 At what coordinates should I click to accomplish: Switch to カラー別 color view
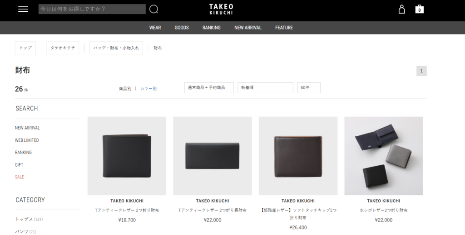[x=148, y=89]
